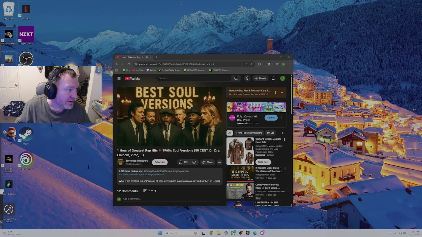
Task: Open OBS Studio desktop icon
Action: pyautogui.click(x=26, y=59)
